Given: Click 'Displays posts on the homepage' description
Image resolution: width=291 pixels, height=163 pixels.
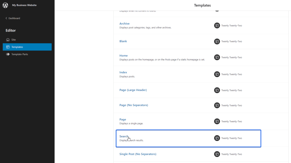Looking at the screenshot, I should 162,60.
